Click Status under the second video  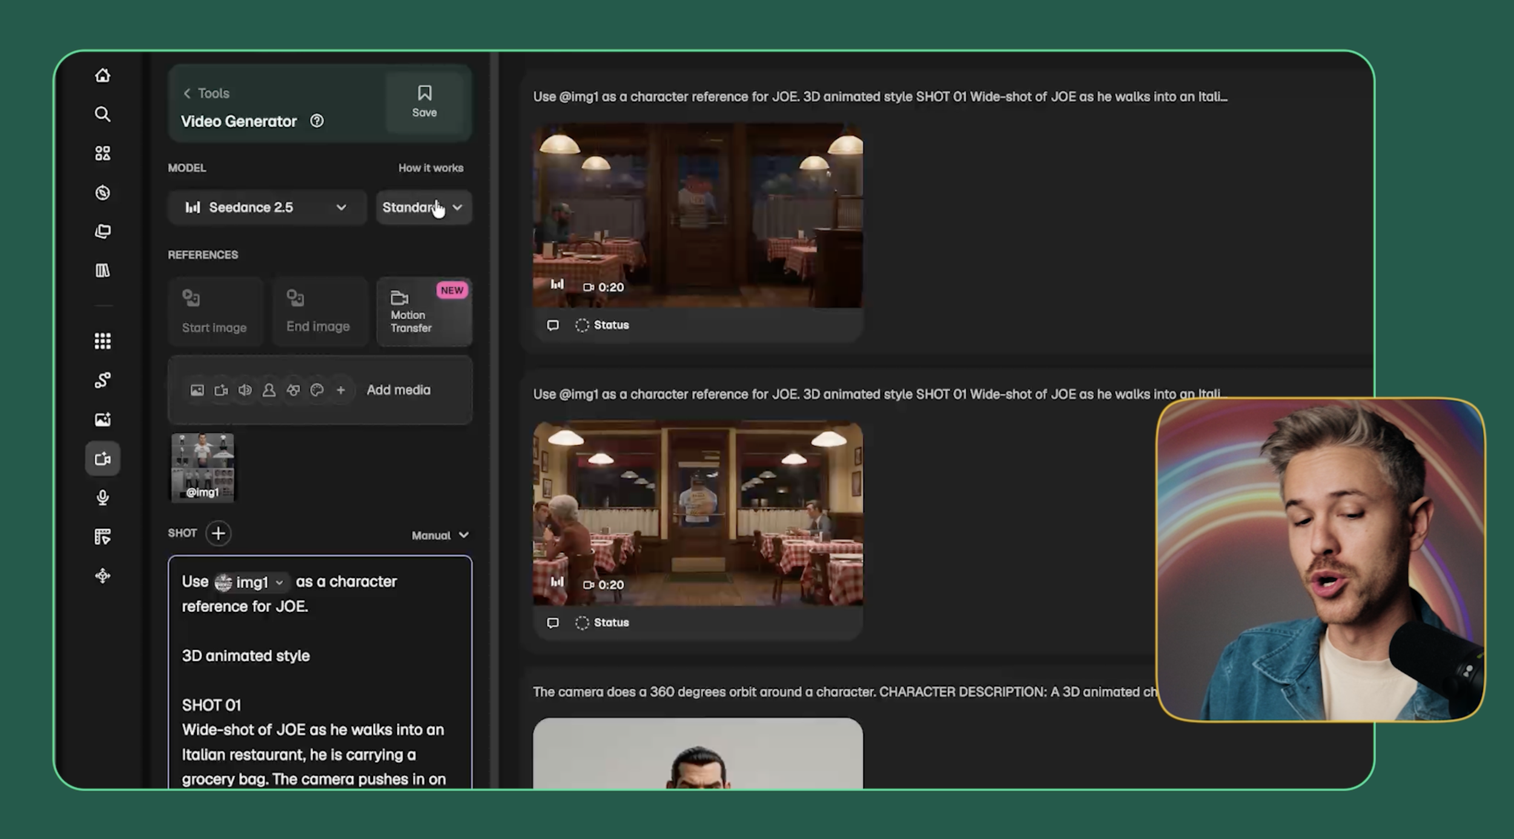(603, 622)
